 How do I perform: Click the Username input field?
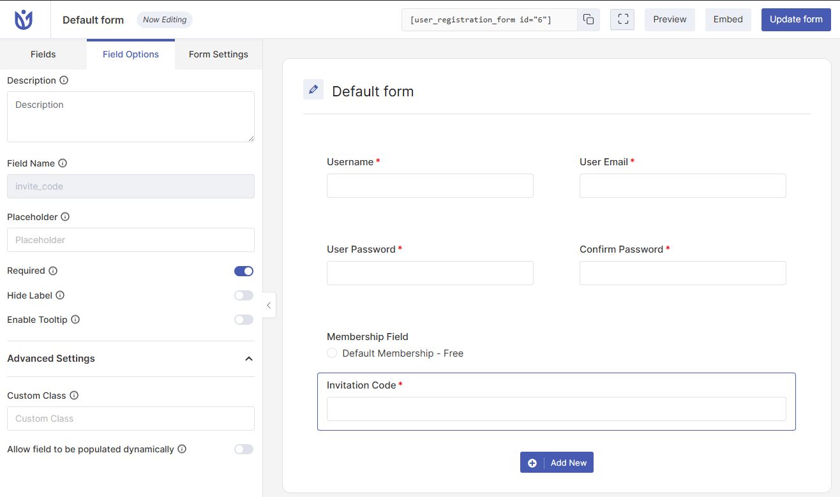point(430,186)
